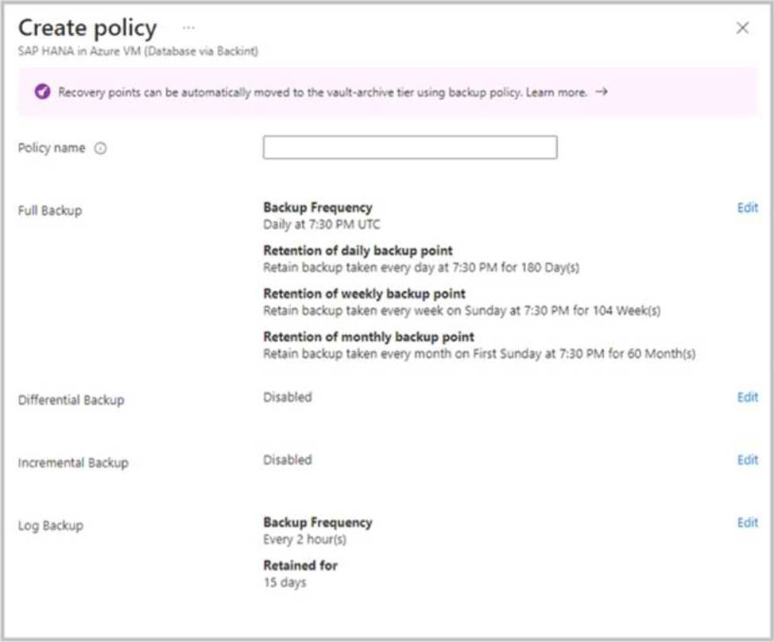Click the Create policy title heading
The width and height of the screenshot is (774, 642).
pos(87,28)
